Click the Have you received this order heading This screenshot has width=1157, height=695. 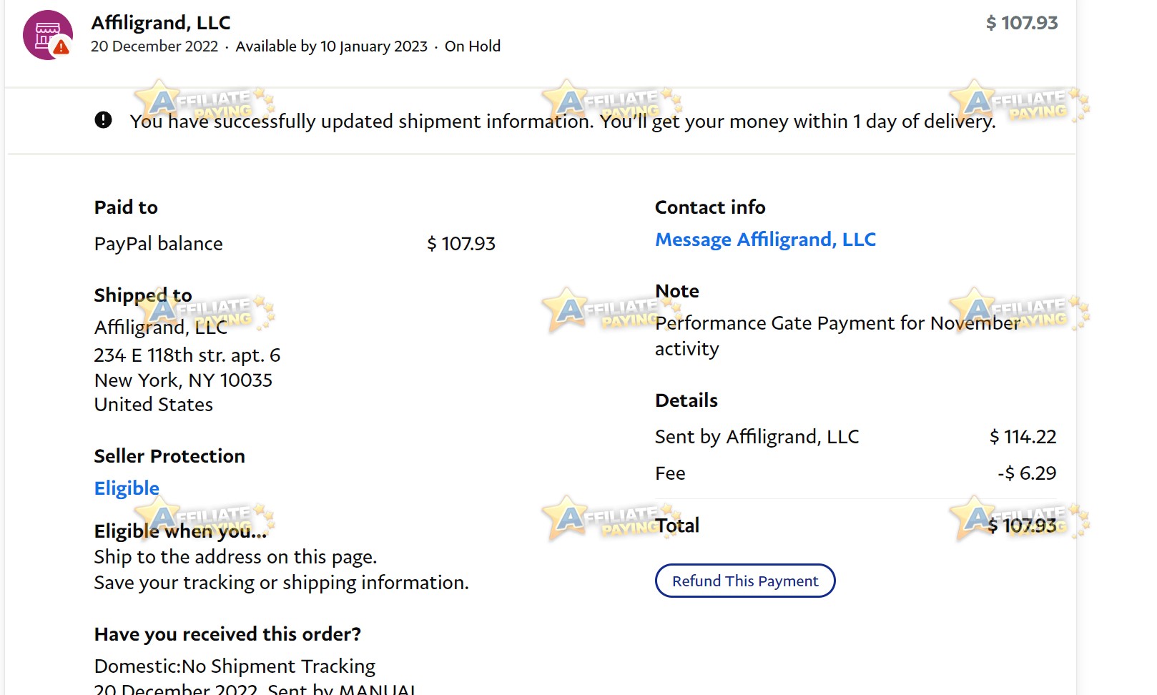[x=227, y=634]
